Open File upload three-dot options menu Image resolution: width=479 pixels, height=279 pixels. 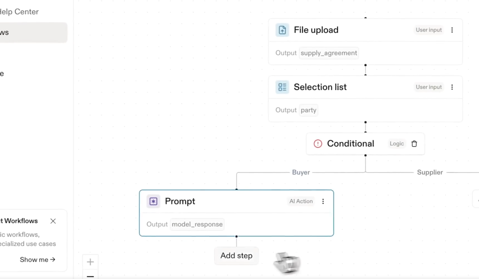point(452,30)
